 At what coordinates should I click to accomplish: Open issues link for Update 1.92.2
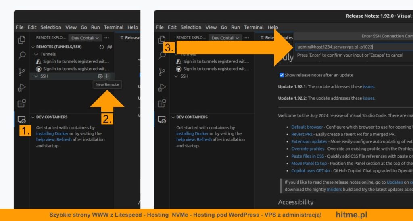(369, 98)
